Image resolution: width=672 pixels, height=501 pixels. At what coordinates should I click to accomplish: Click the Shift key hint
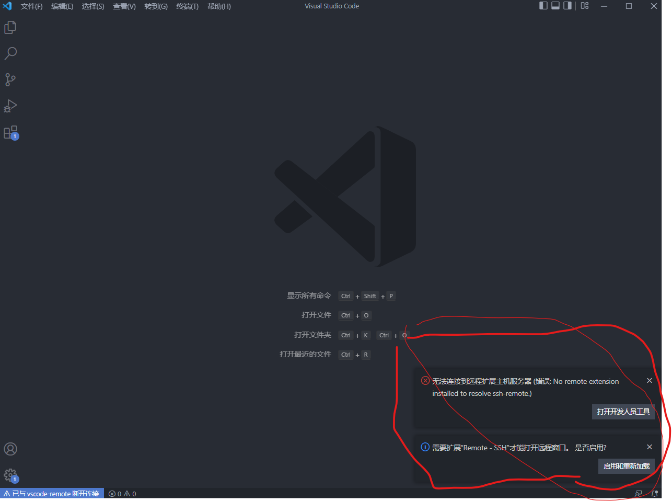pyautogui.click(x=370, y=296)
